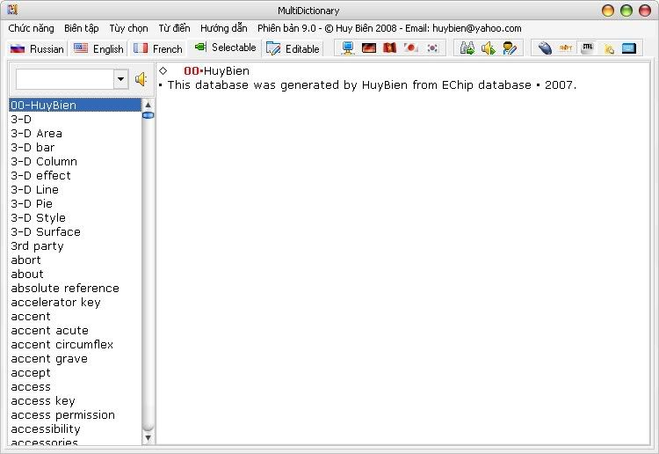Expand the word search dropdown arrow
This screenshot has height=454, width=659.
click(120, 79)
